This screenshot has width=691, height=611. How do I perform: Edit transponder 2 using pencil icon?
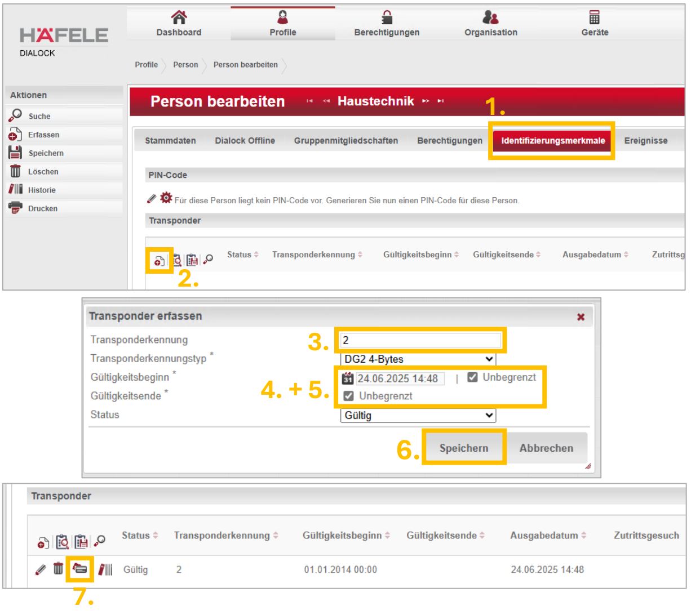coord(40,569)
